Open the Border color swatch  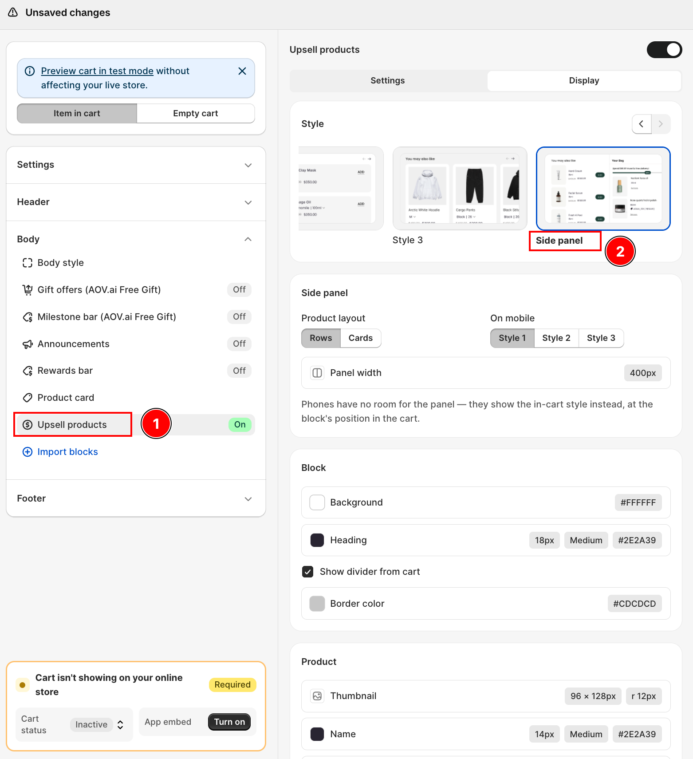point(317,604)
